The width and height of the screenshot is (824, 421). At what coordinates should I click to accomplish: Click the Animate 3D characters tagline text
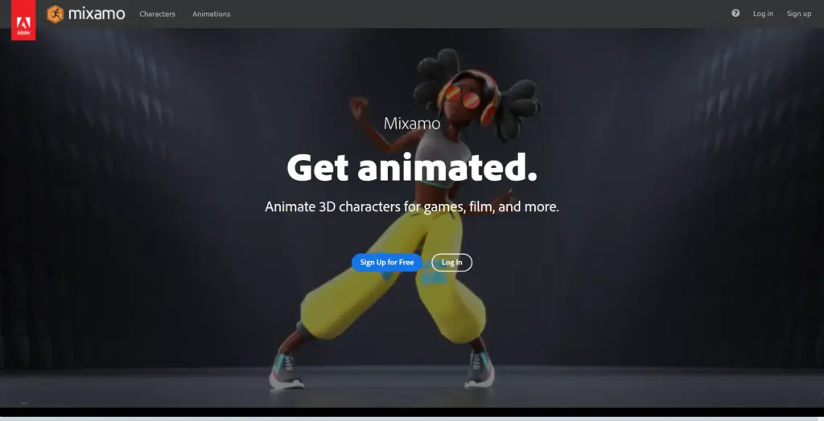pos(412,206)
